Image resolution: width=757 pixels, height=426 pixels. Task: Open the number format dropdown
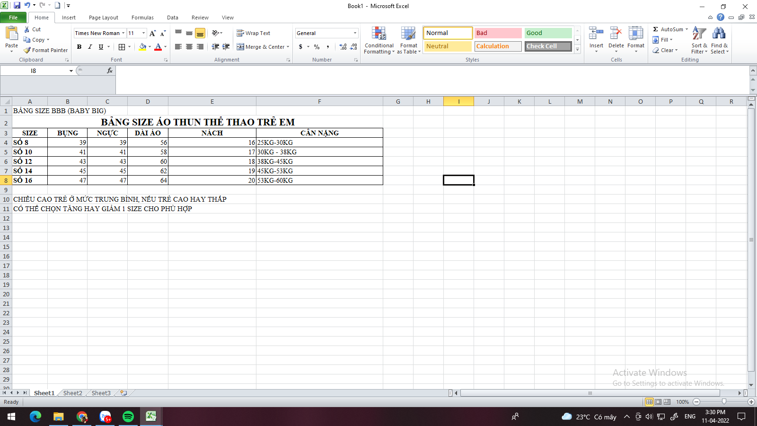coord(355,33)
